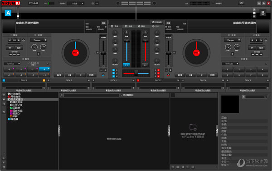272x171 pixels.
Task: Toggle right channel headphone cue button
Action: [145, 65]
